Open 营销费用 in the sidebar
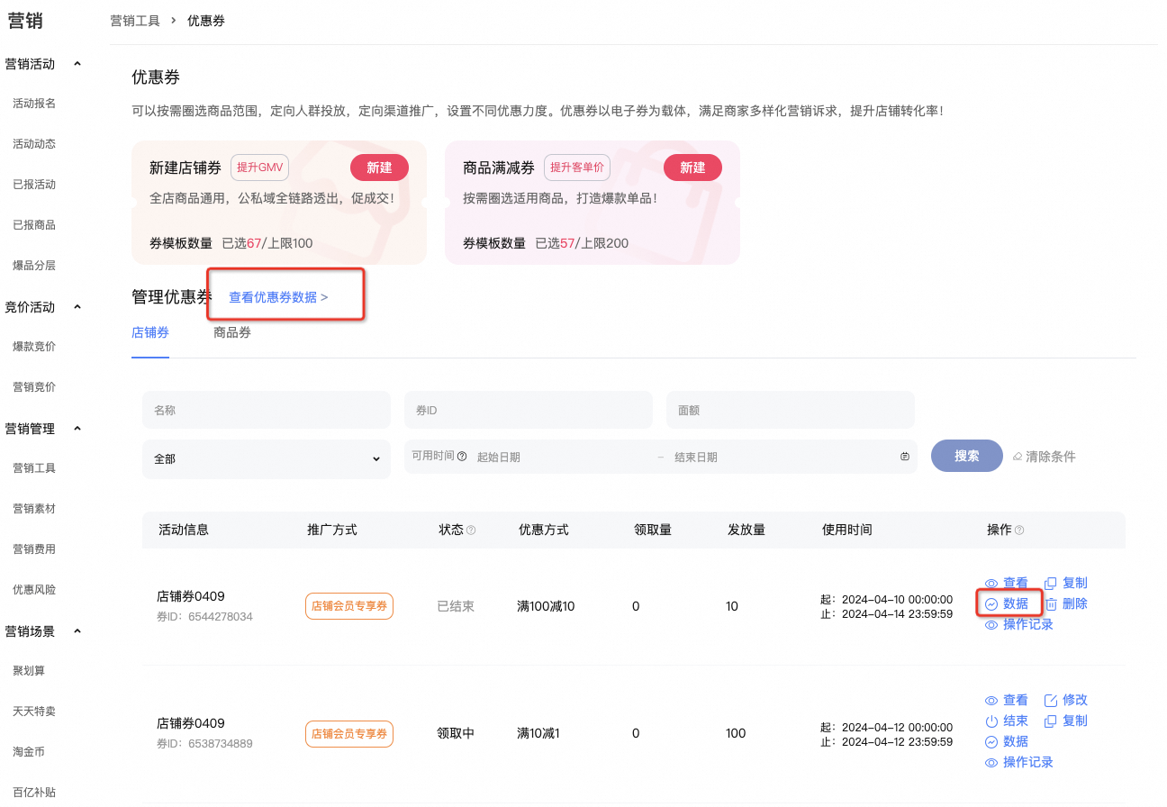The height and width of the screenshot is (807, 1167). tap(34, 549)
